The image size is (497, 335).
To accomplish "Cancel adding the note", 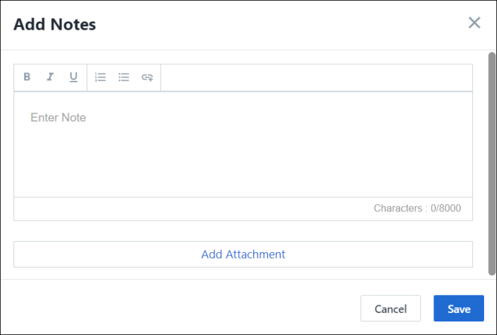I will point(390,308).
